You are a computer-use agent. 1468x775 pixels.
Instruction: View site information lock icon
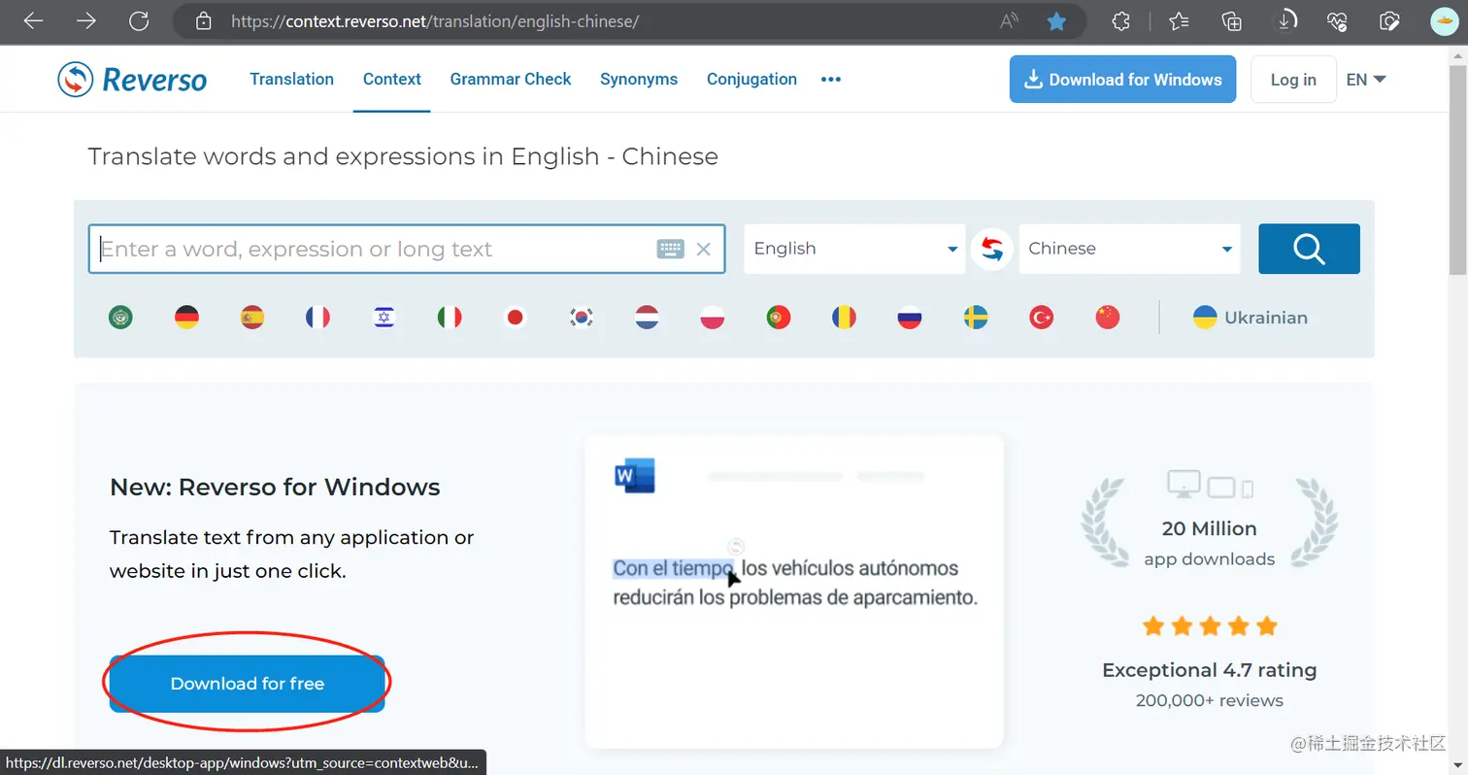tap(203, 21)
